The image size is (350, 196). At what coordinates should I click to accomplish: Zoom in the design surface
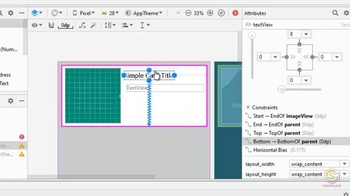click(210, 13)
